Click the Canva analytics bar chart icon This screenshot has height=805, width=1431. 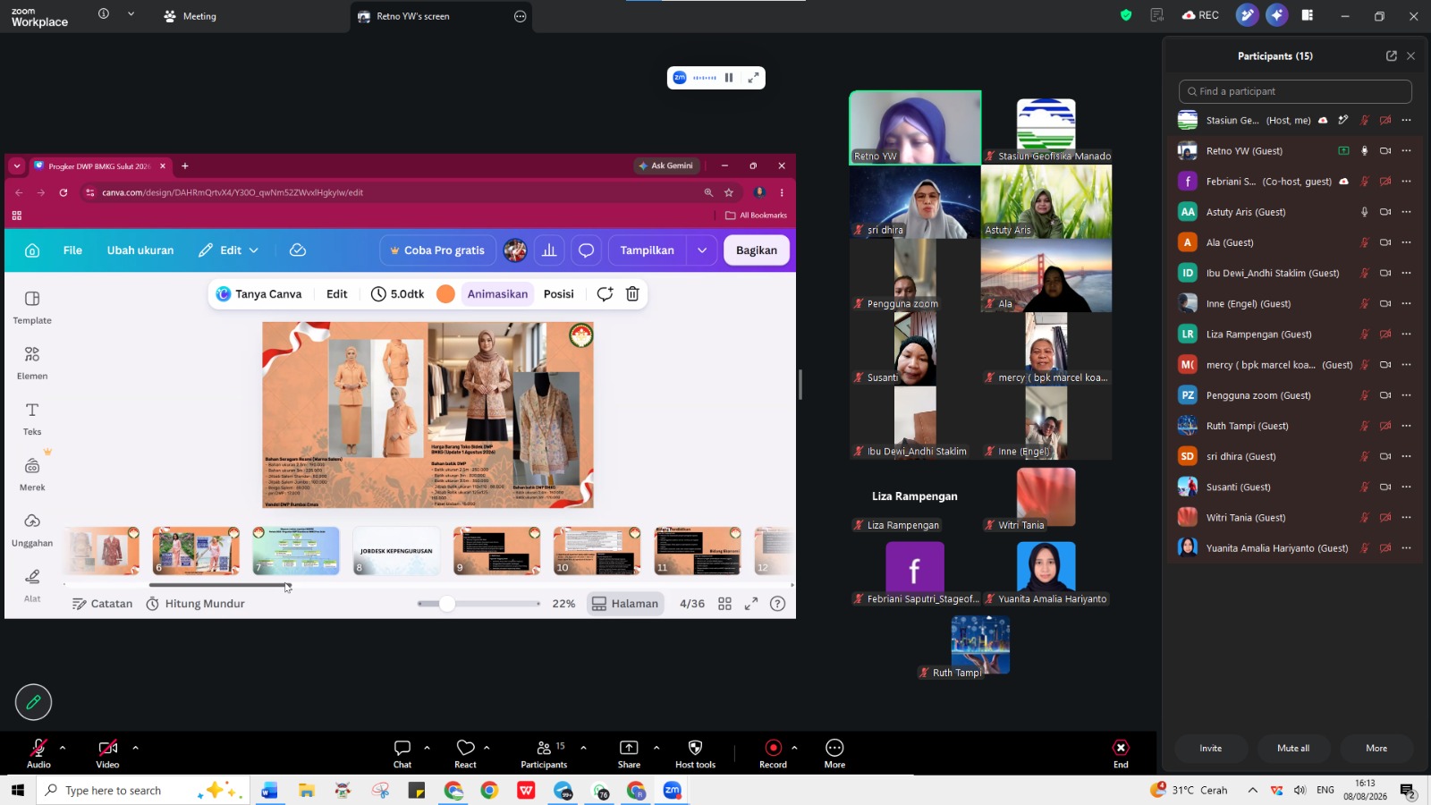point(549,250)
